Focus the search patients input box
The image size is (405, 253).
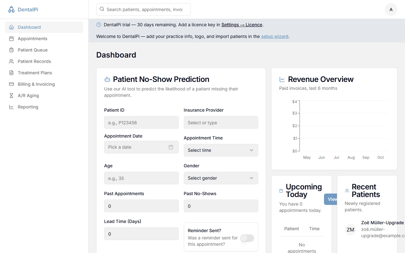(143, 9)
